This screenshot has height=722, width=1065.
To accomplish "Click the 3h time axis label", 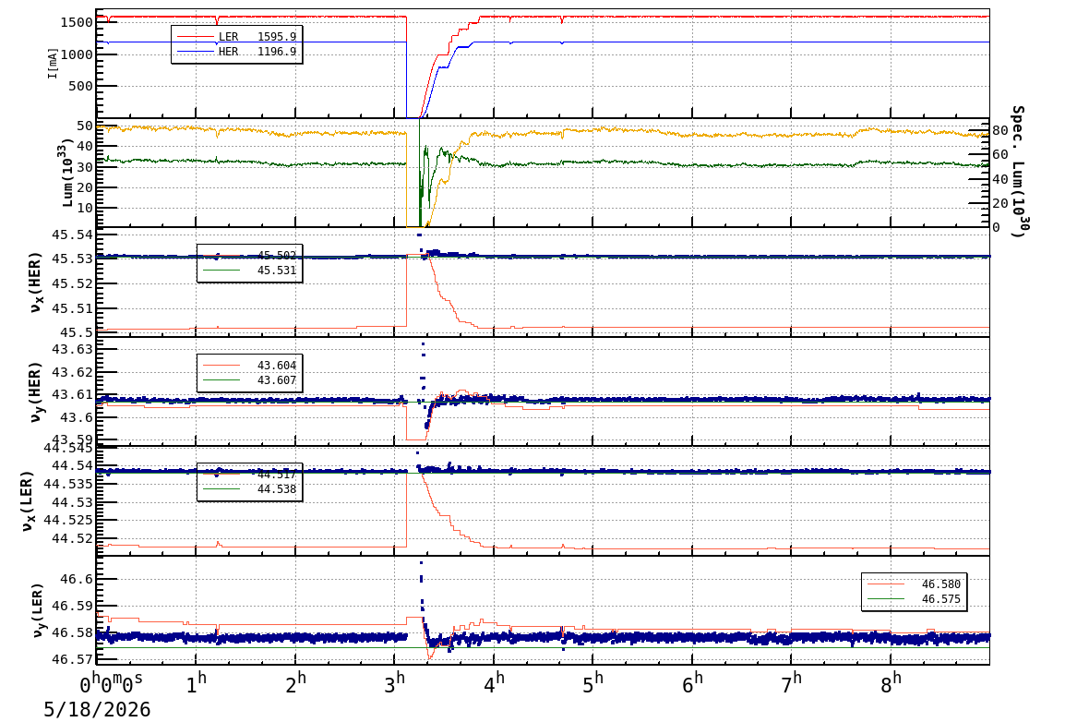I will (395, 682).
